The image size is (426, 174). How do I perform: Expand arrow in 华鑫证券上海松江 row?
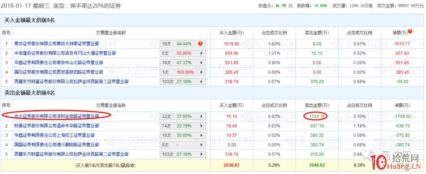[x=202, y=135]
